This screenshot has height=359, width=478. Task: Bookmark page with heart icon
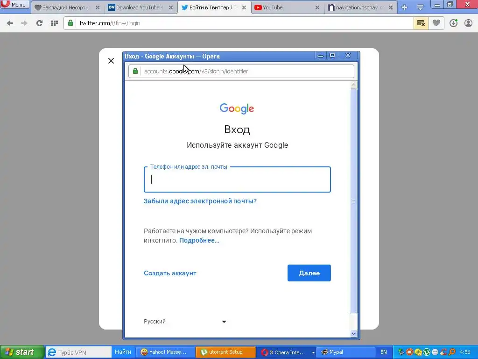coord(436,23)
